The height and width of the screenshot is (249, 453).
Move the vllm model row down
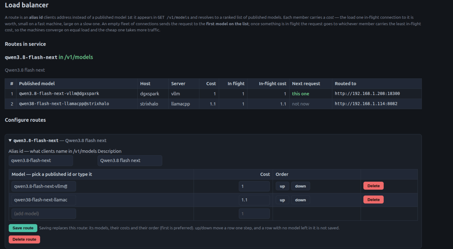coord(300,186)
